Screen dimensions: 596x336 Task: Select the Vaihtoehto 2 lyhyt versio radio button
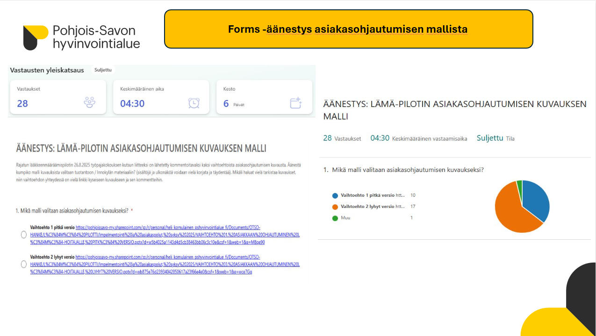tap(24, 265)
